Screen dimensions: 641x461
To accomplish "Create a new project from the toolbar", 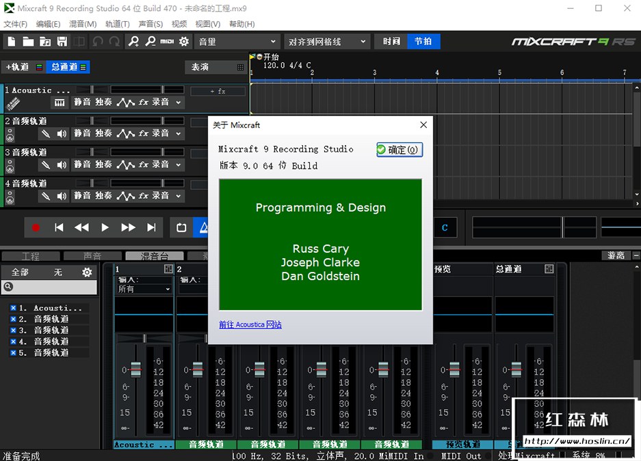I will 11,42.
